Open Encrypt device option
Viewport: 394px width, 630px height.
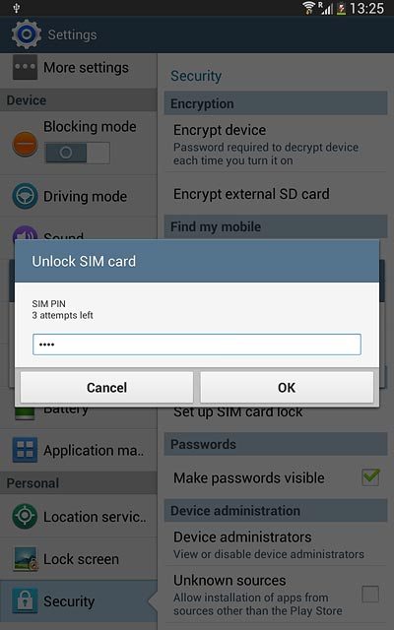point(276,145)
